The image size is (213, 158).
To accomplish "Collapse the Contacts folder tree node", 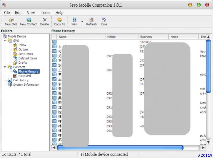I will (5, 67).
